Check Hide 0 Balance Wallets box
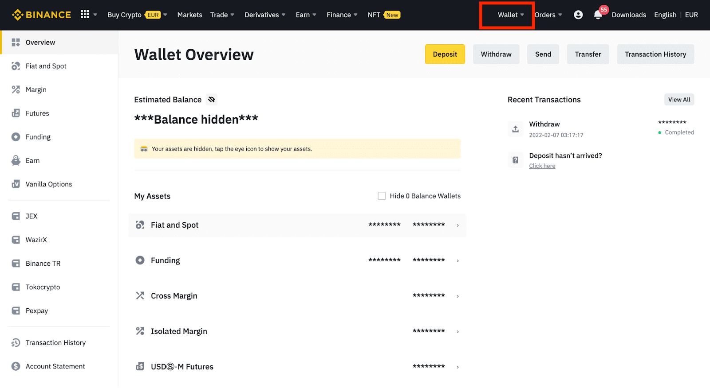The height and width of the screenshot is (388, 710). coord(382,196)
